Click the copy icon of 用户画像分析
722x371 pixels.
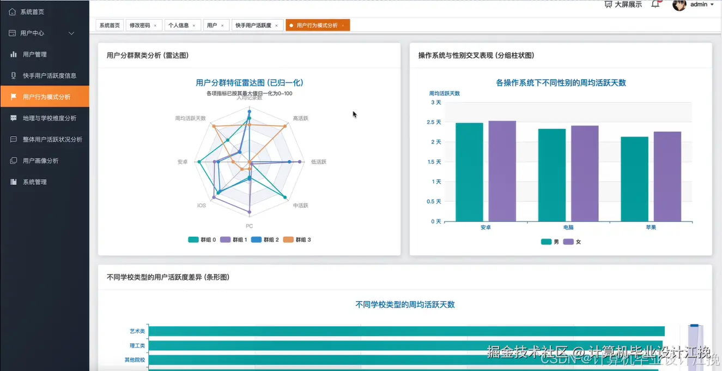14,160
